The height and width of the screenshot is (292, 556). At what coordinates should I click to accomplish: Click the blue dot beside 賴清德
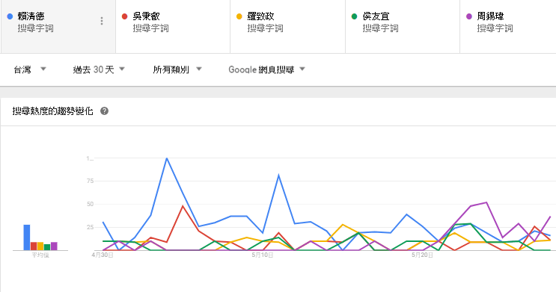point(10,16)
